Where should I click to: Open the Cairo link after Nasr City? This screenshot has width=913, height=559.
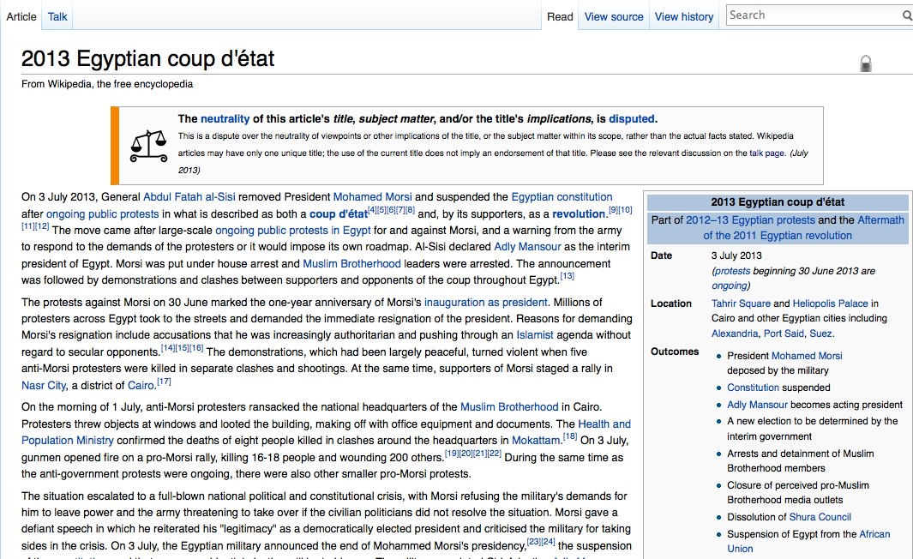pyautogui.click(x=141, y=386)
